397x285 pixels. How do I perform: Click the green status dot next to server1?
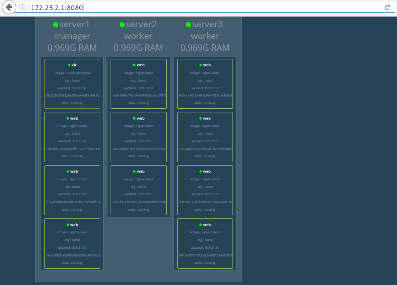point(55,24)
